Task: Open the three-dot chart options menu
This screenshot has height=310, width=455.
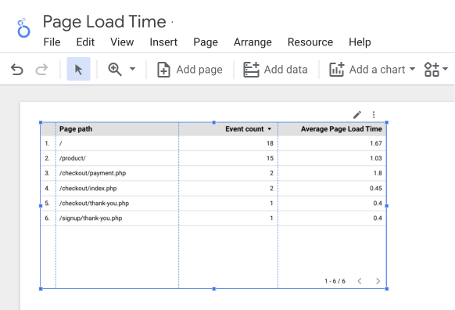Action: [374, 115]
